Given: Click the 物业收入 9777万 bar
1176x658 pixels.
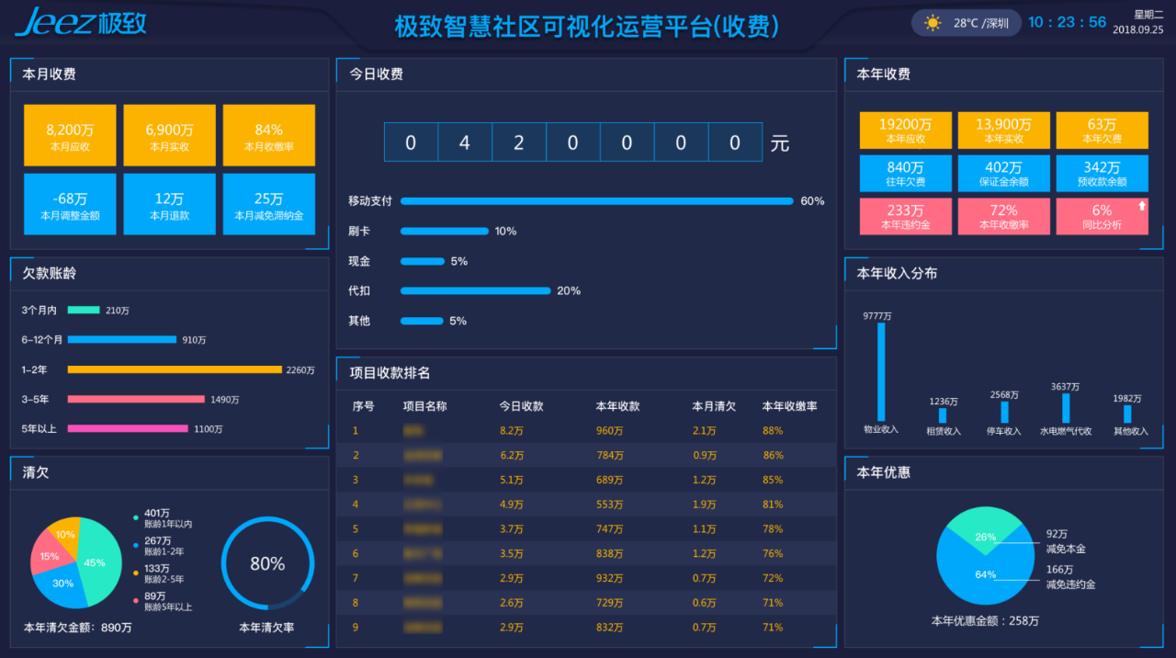Looking at the screenshot, I should point(881,372).
